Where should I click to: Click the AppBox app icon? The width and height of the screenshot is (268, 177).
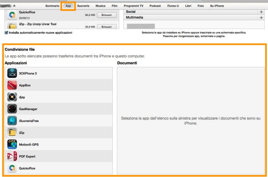(x=12, y=85)
